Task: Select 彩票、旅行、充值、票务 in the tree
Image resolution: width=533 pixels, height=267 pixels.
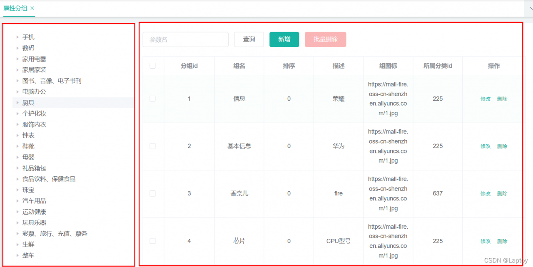Action: [55, 234]
